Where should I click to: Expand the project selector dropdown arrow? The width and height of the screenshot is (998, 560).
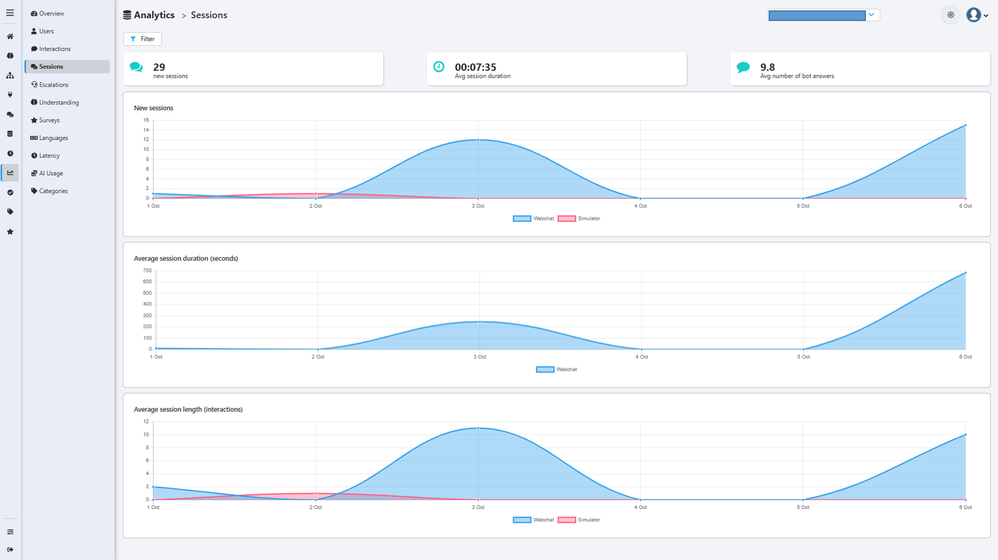tap(872, 15)
